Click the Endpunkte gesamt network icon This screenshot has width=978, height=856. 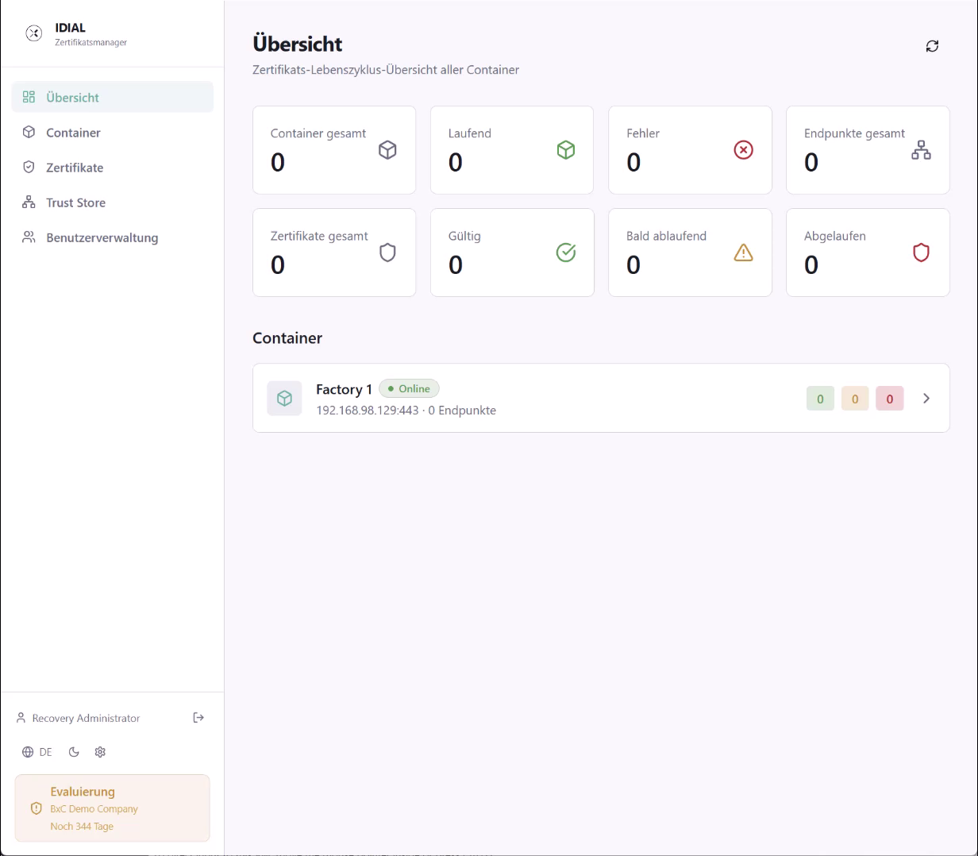921,150
